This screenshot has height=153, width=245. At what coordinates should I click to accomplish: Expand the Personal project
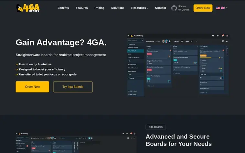coord(128,78)
